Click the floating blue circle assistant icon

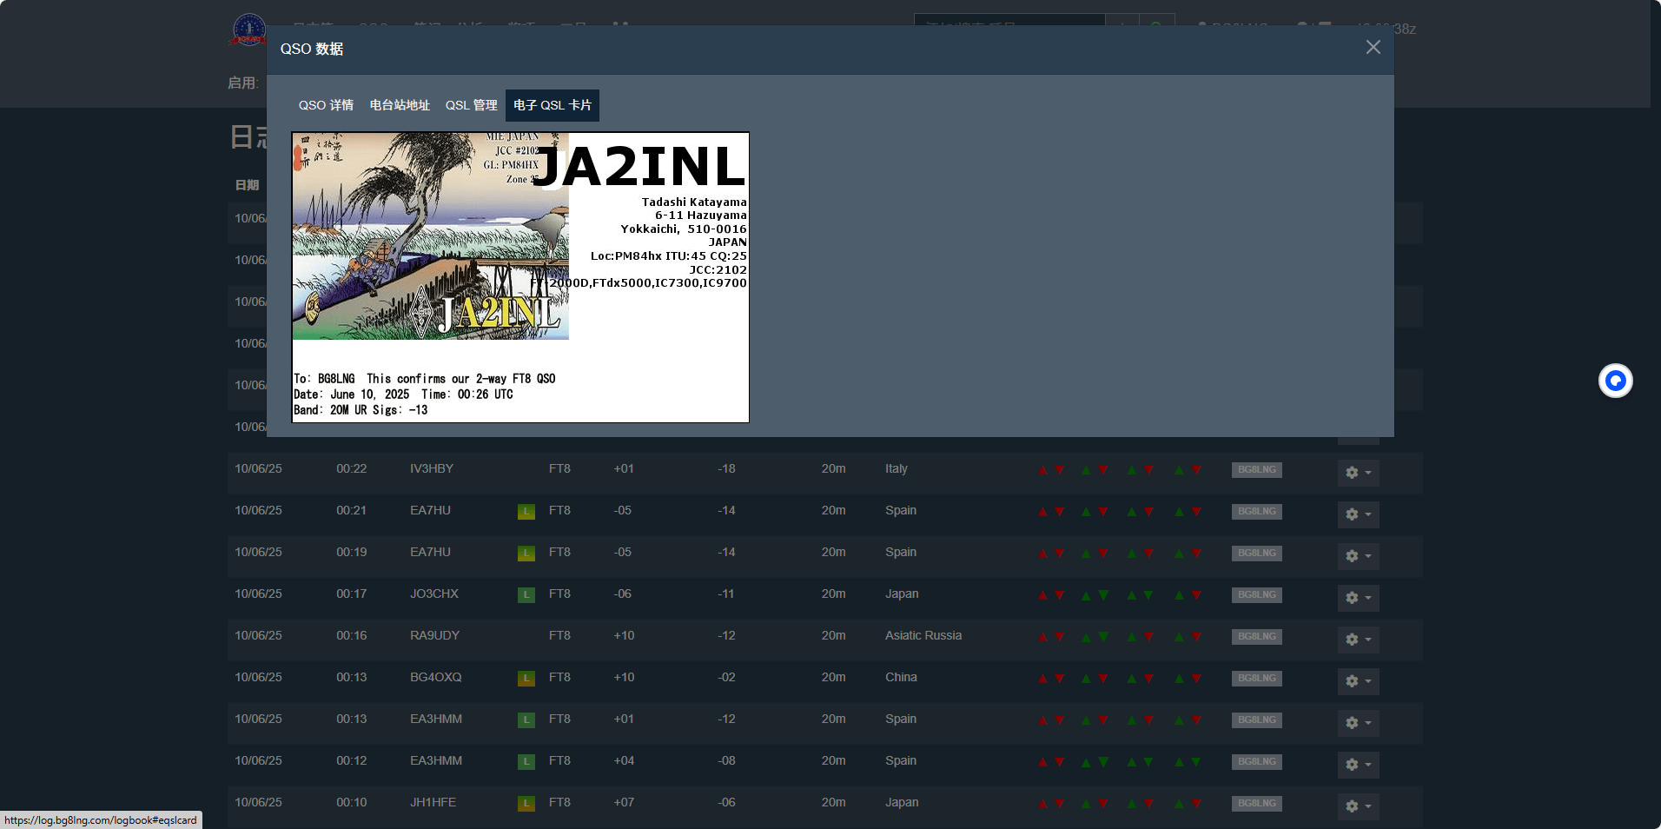tap(1616, 381)
